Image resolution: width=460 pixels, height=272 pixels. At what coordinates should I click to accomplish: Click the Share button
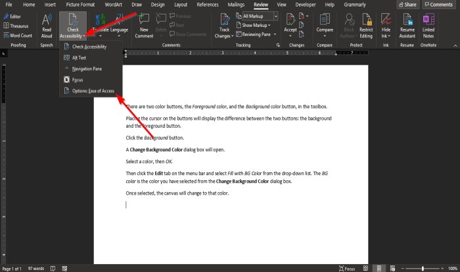[408, 5]
